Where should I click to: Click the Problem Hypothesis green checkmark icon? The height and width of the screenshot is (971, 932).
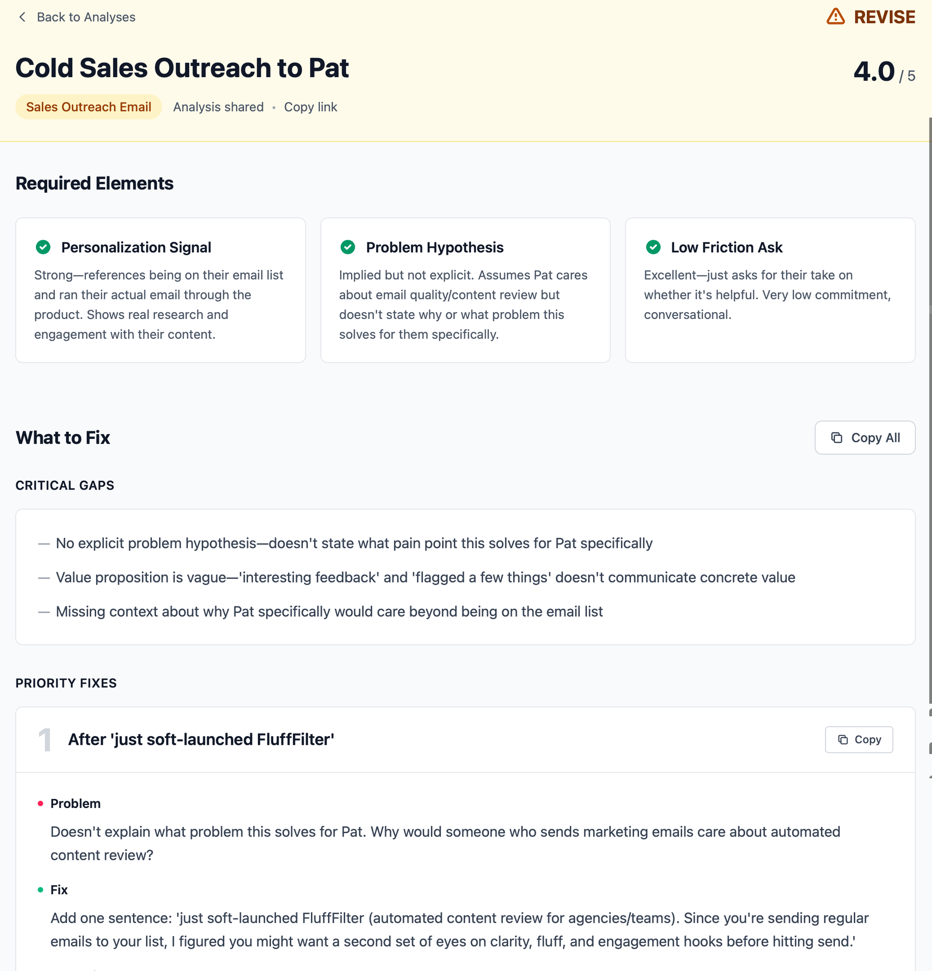point(348,247)
